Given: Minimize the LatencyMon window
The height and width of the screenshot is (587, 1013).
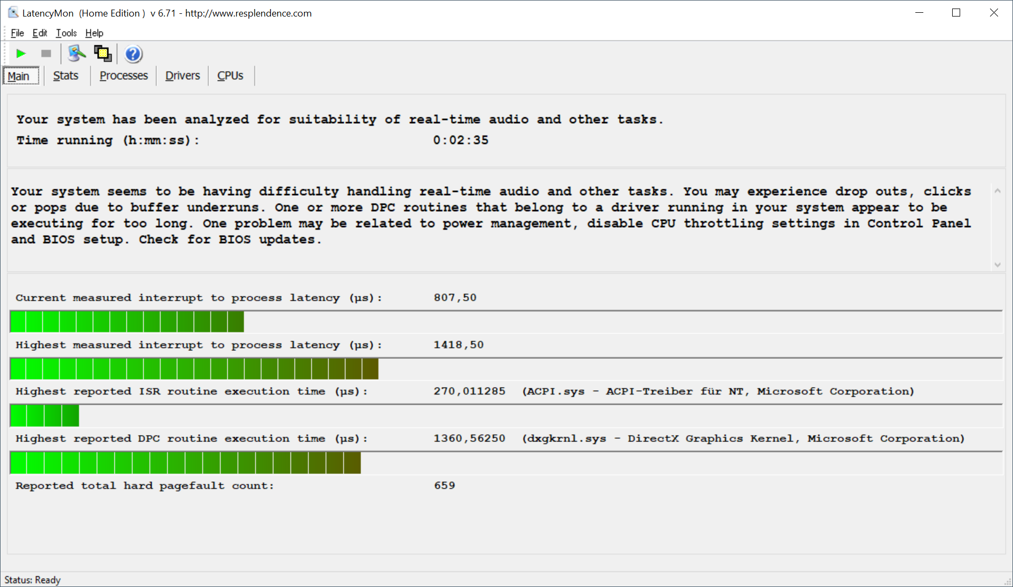Looking at the screenshot, I should [919, 13].
